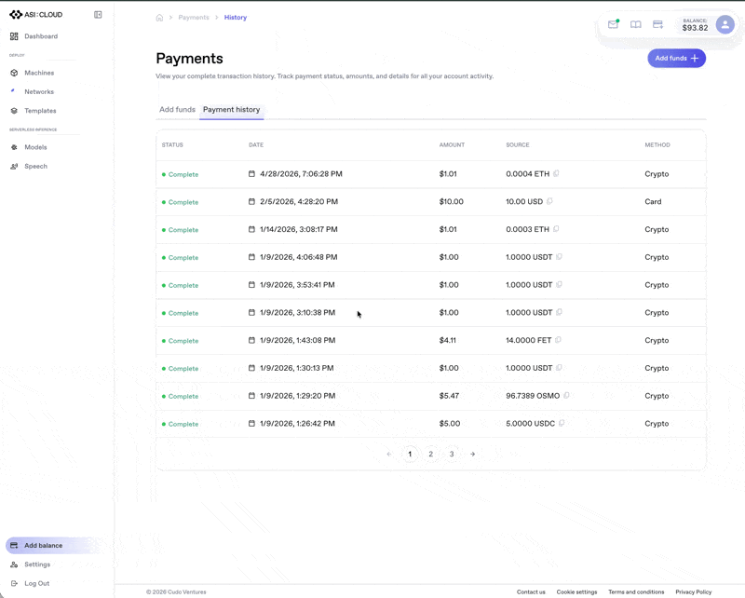Click Log Out in sidebar
This screenshot has height=598, width=745.
36,583
